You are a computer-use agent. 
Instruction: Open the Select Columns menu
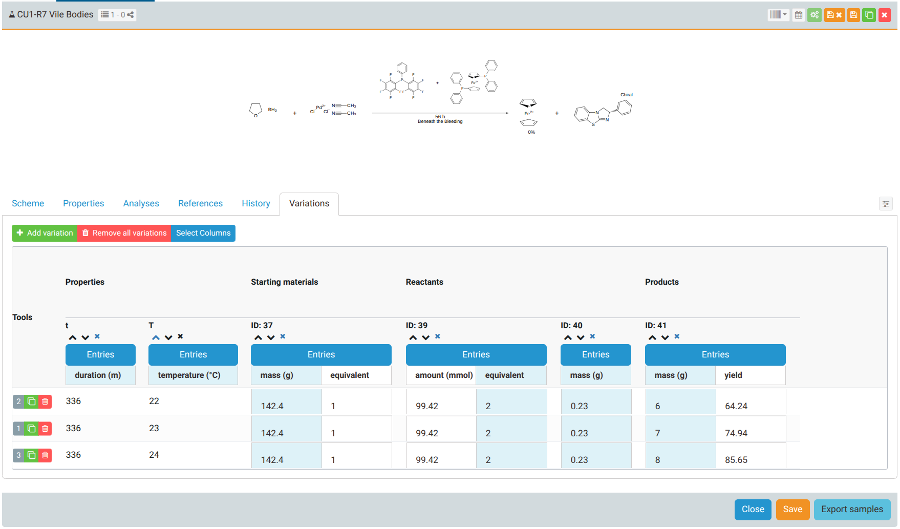click(203, 233)
